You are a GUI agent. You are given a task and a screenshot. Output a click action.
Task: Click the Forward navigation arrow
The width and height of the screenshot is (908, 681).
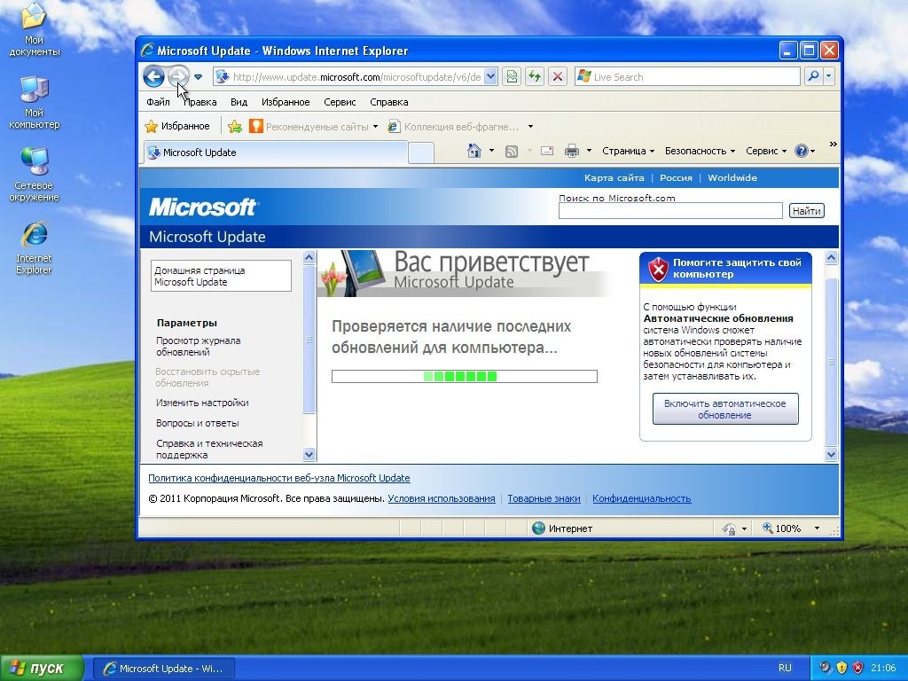click(x=179, y=76)
